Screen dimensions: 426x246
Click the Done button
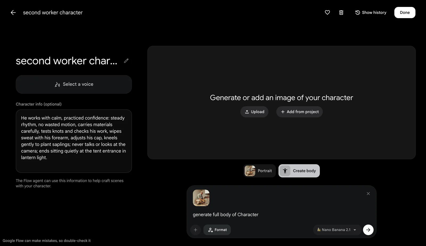[405, 13]
